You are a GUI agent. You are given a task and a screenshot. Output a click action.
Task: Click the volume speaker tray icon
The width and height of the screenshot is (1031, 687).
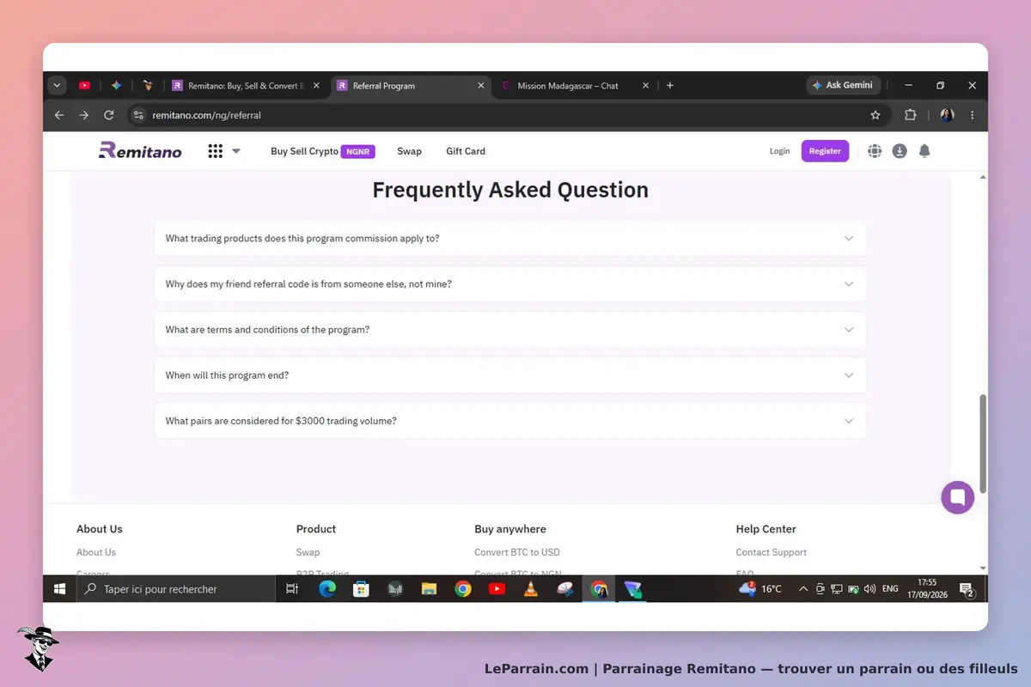[x=869, y=589]
